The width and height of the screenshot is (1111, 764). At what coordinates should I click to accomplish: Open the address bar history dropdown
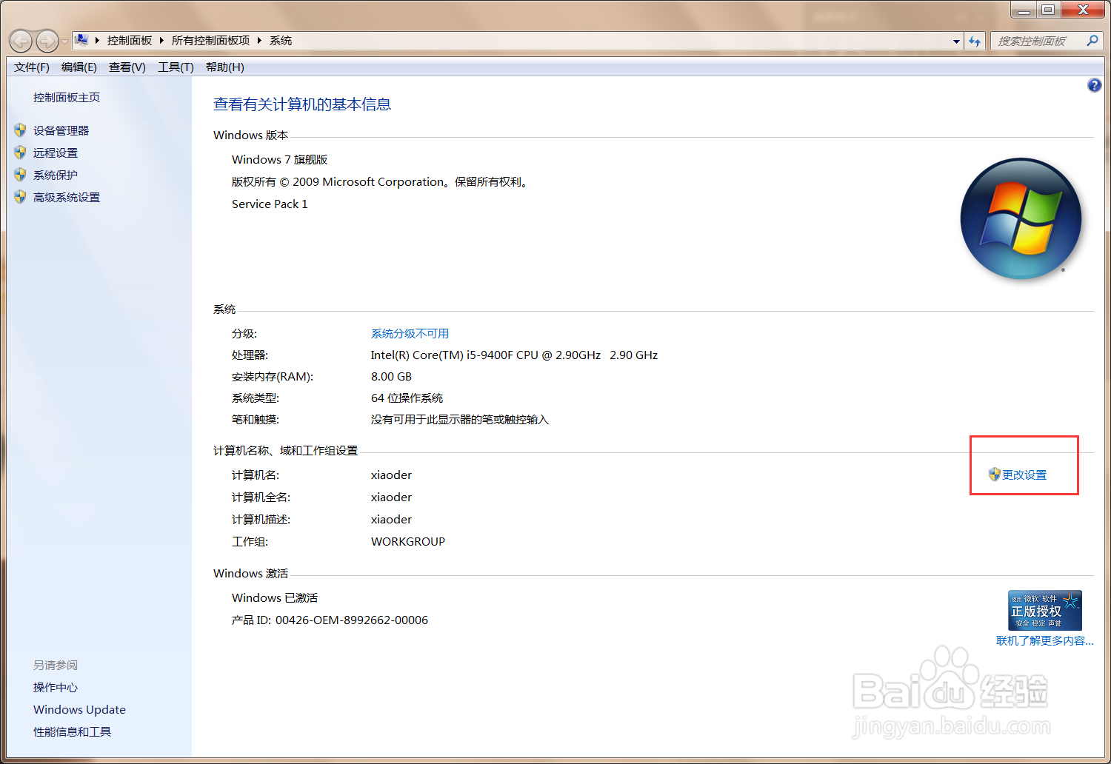pyautogui.click(x=956, y=41)
